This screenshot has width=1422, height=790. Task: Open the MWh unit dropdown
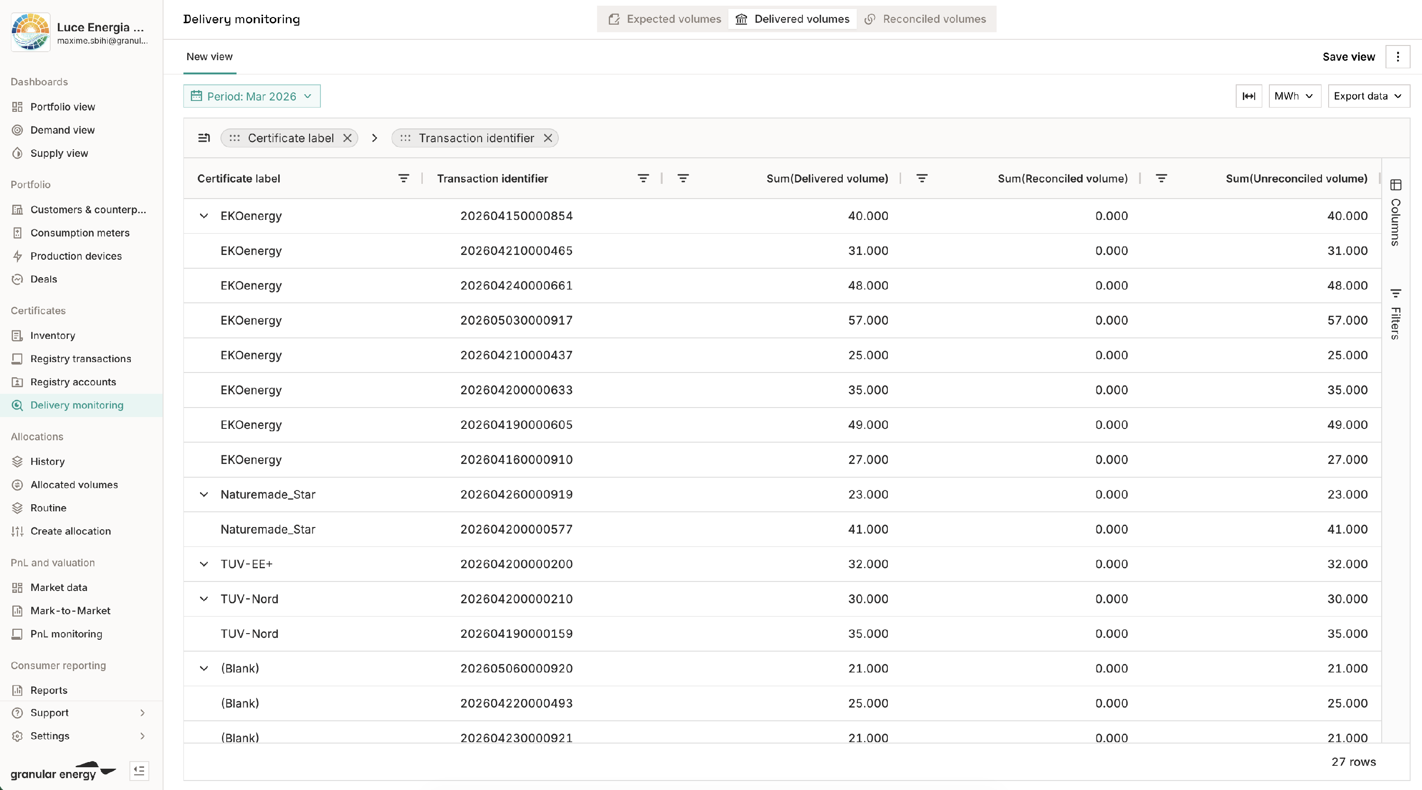coord(1294,96)
